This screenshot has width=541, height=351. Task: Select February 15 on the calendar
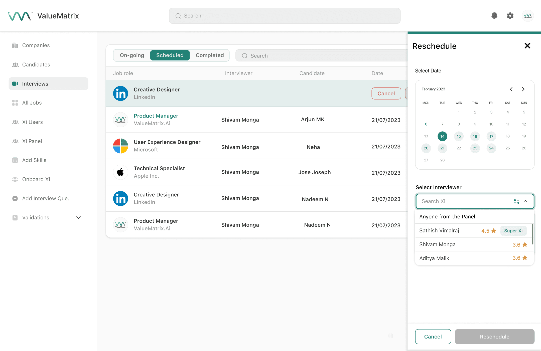[x=459, y=136]
